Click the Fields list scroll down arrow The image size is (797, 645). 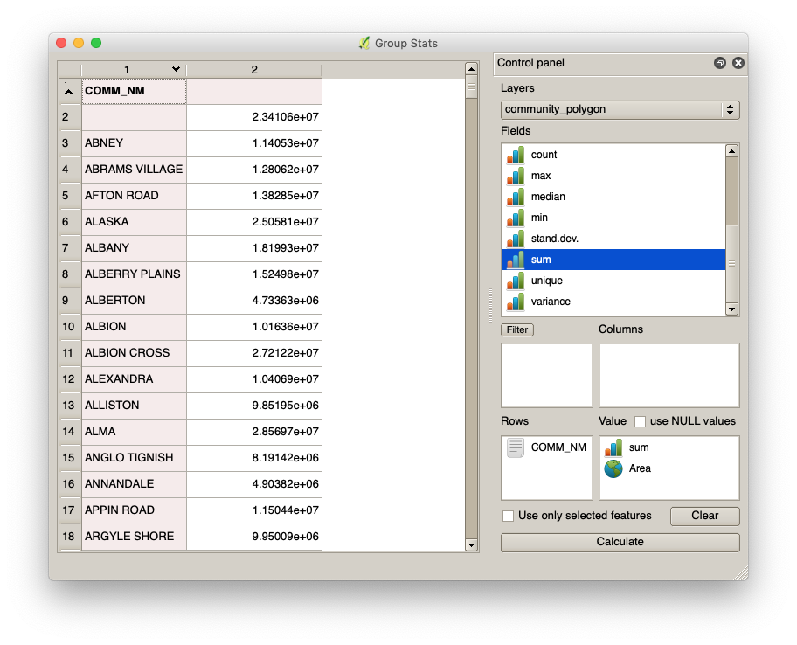731,309
